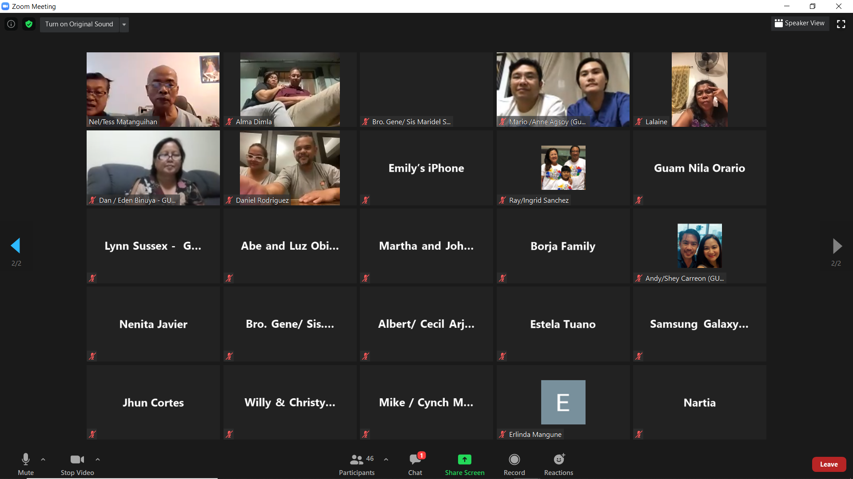
Task: Open Participants panel
Action: click(x=357, y=464)
